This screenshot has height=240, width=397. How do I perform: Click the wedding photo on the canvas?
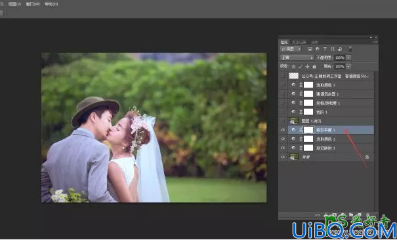point(154,128)
